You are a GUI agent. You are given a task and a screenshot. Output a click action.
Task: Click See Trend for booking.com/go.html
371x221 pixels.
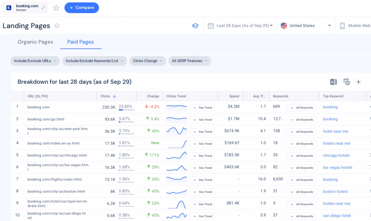202,120
